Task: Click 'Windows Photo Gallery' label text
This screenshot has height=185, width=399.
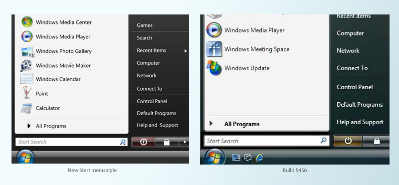Action: [x=64, y=51]
